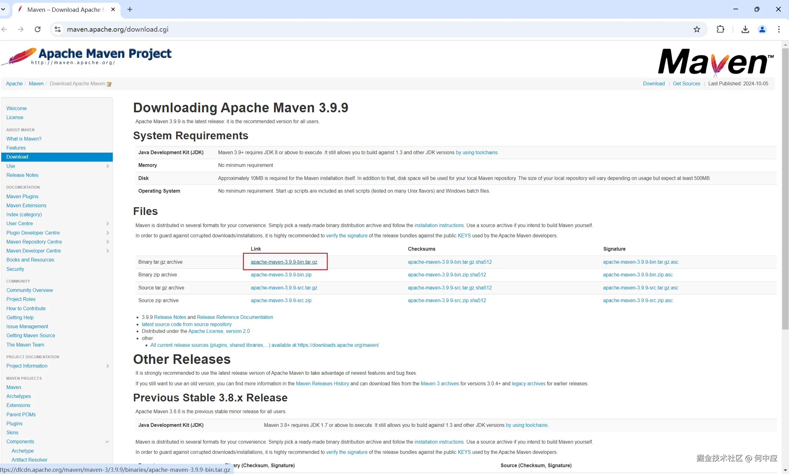The image size is (789, 474).
Task: Open the Extensions puzzle icon
Action: [x=720, y=29]
